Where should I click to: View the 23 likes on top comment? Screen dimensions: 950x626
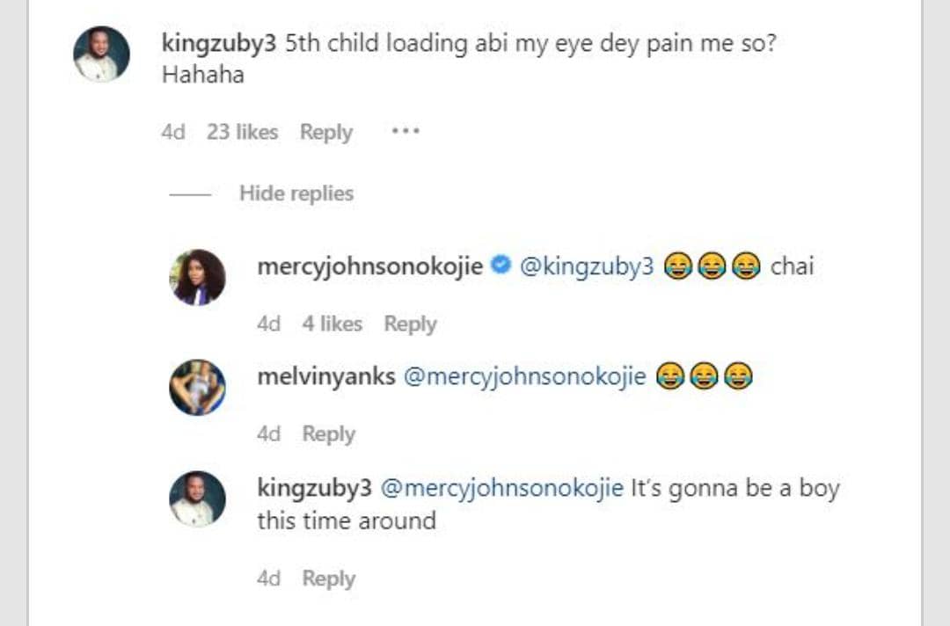point(242,133)
